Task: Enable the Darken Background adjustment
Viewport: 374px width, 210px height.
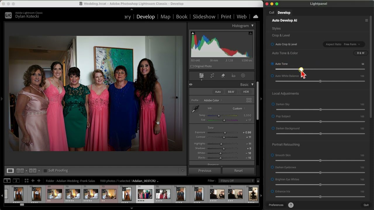Action: 273,128
